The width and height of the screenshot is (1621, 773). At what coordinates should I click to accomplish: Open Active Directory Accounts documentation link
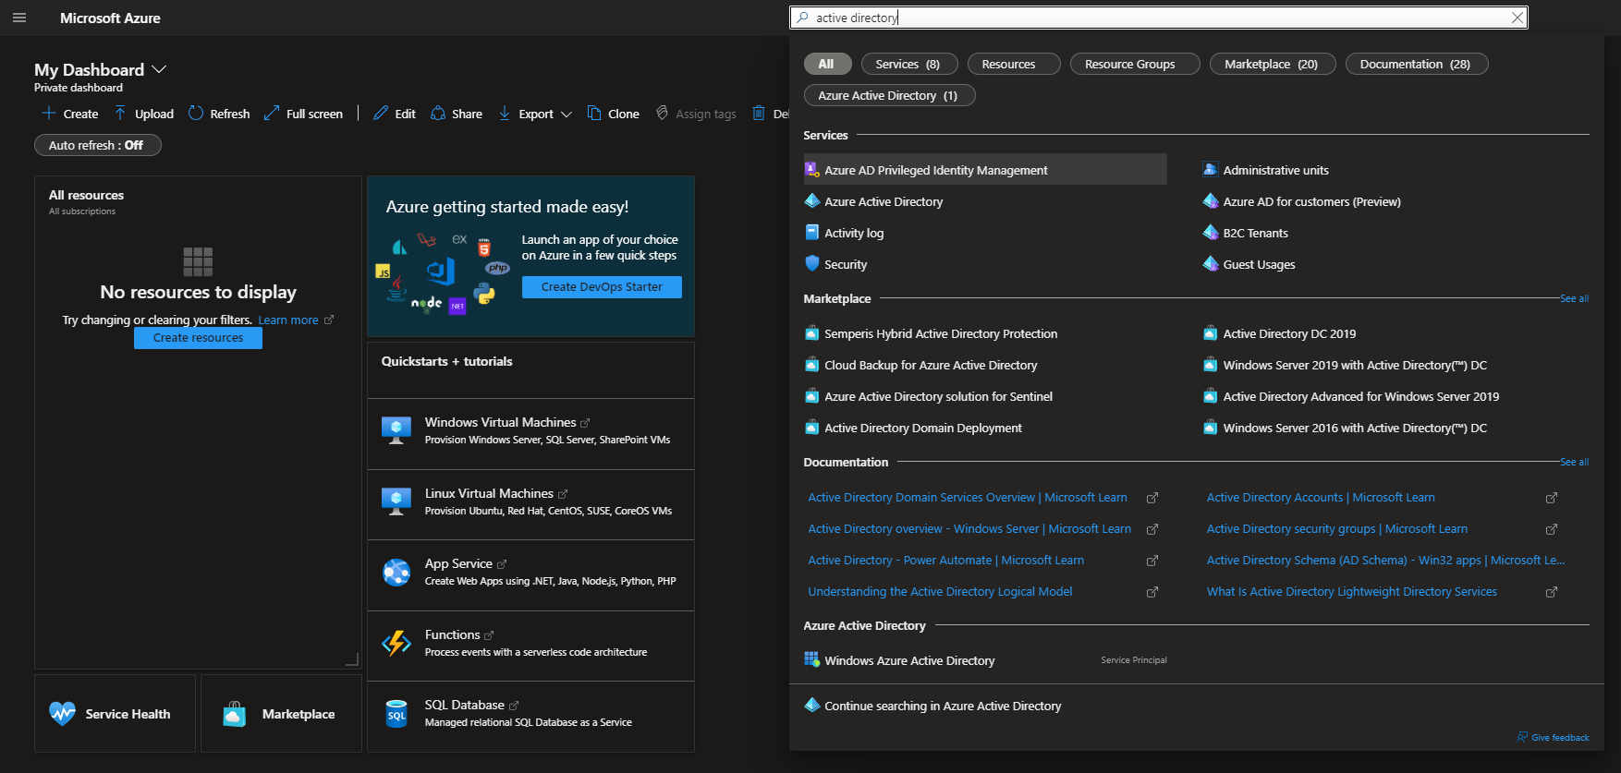1321,497
